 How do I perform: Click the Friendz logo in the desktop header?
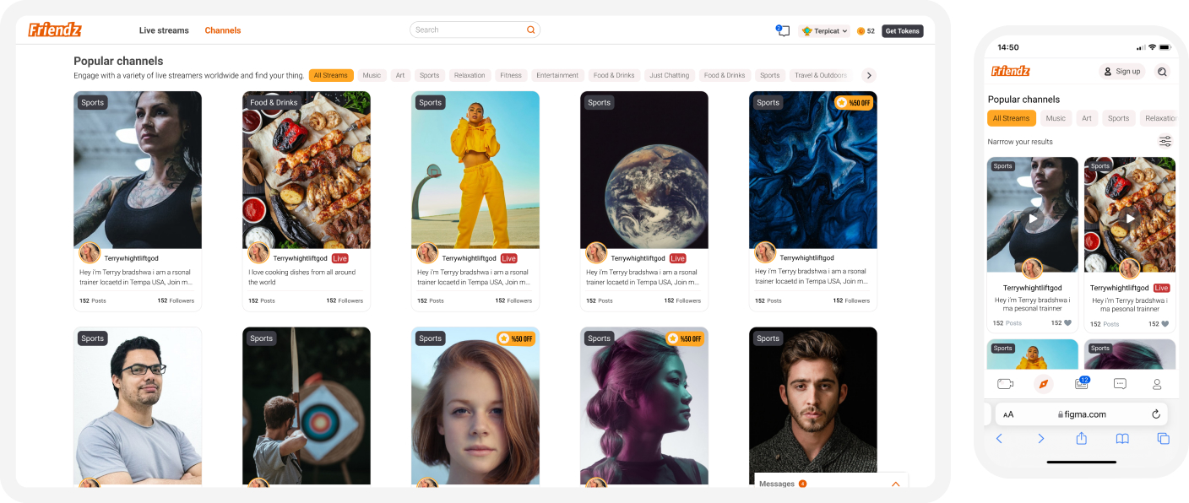pyautogui.click(x=55, y=30)
